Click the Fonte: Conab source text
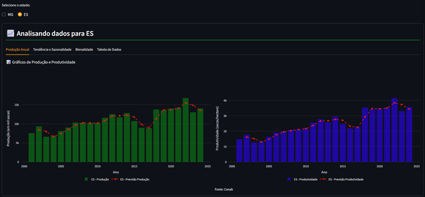Image resolution: width=425 pixels, height=197 pixels. point(224,189)
